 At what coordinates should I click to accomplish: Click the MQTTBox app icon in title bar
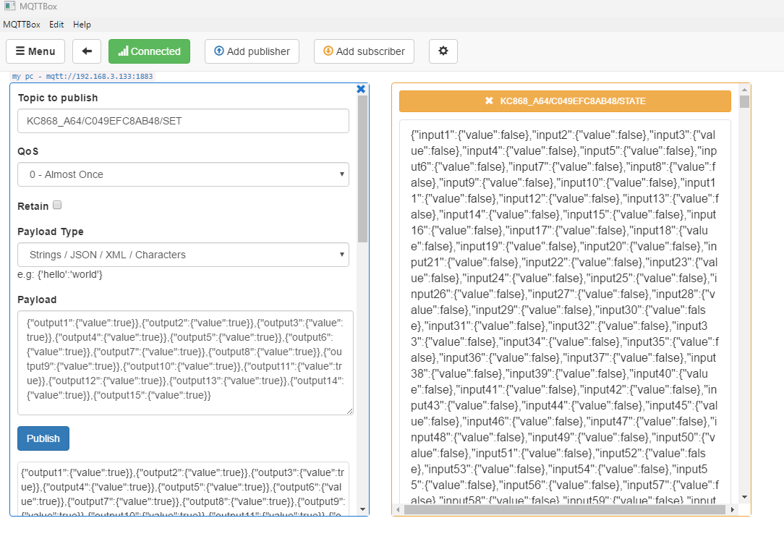click(x=9, y=7)
